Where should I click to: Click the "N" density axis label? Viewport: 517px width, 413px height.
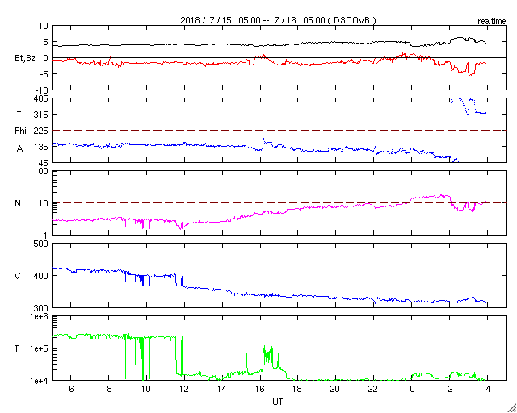coord(18,203)
